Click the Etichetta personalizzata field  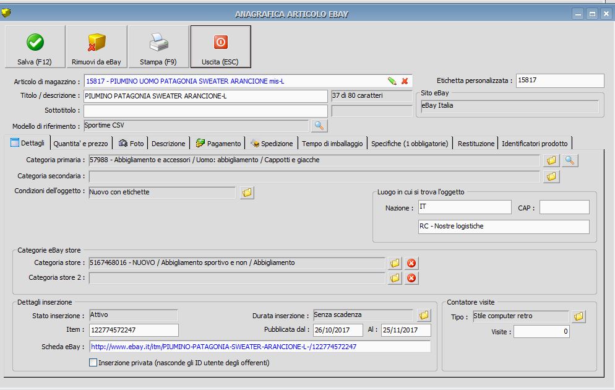pos(560,80)
